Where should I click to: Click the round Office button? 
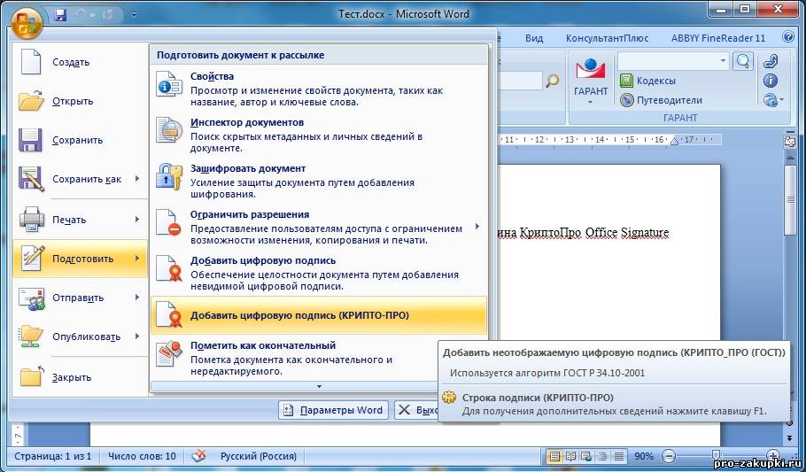click(x=26, y=21)
